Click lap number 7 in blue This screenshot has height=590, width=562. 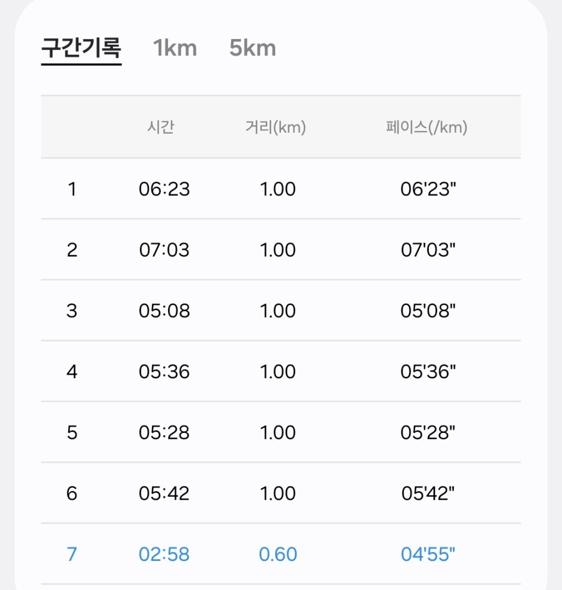coord(72,555)
